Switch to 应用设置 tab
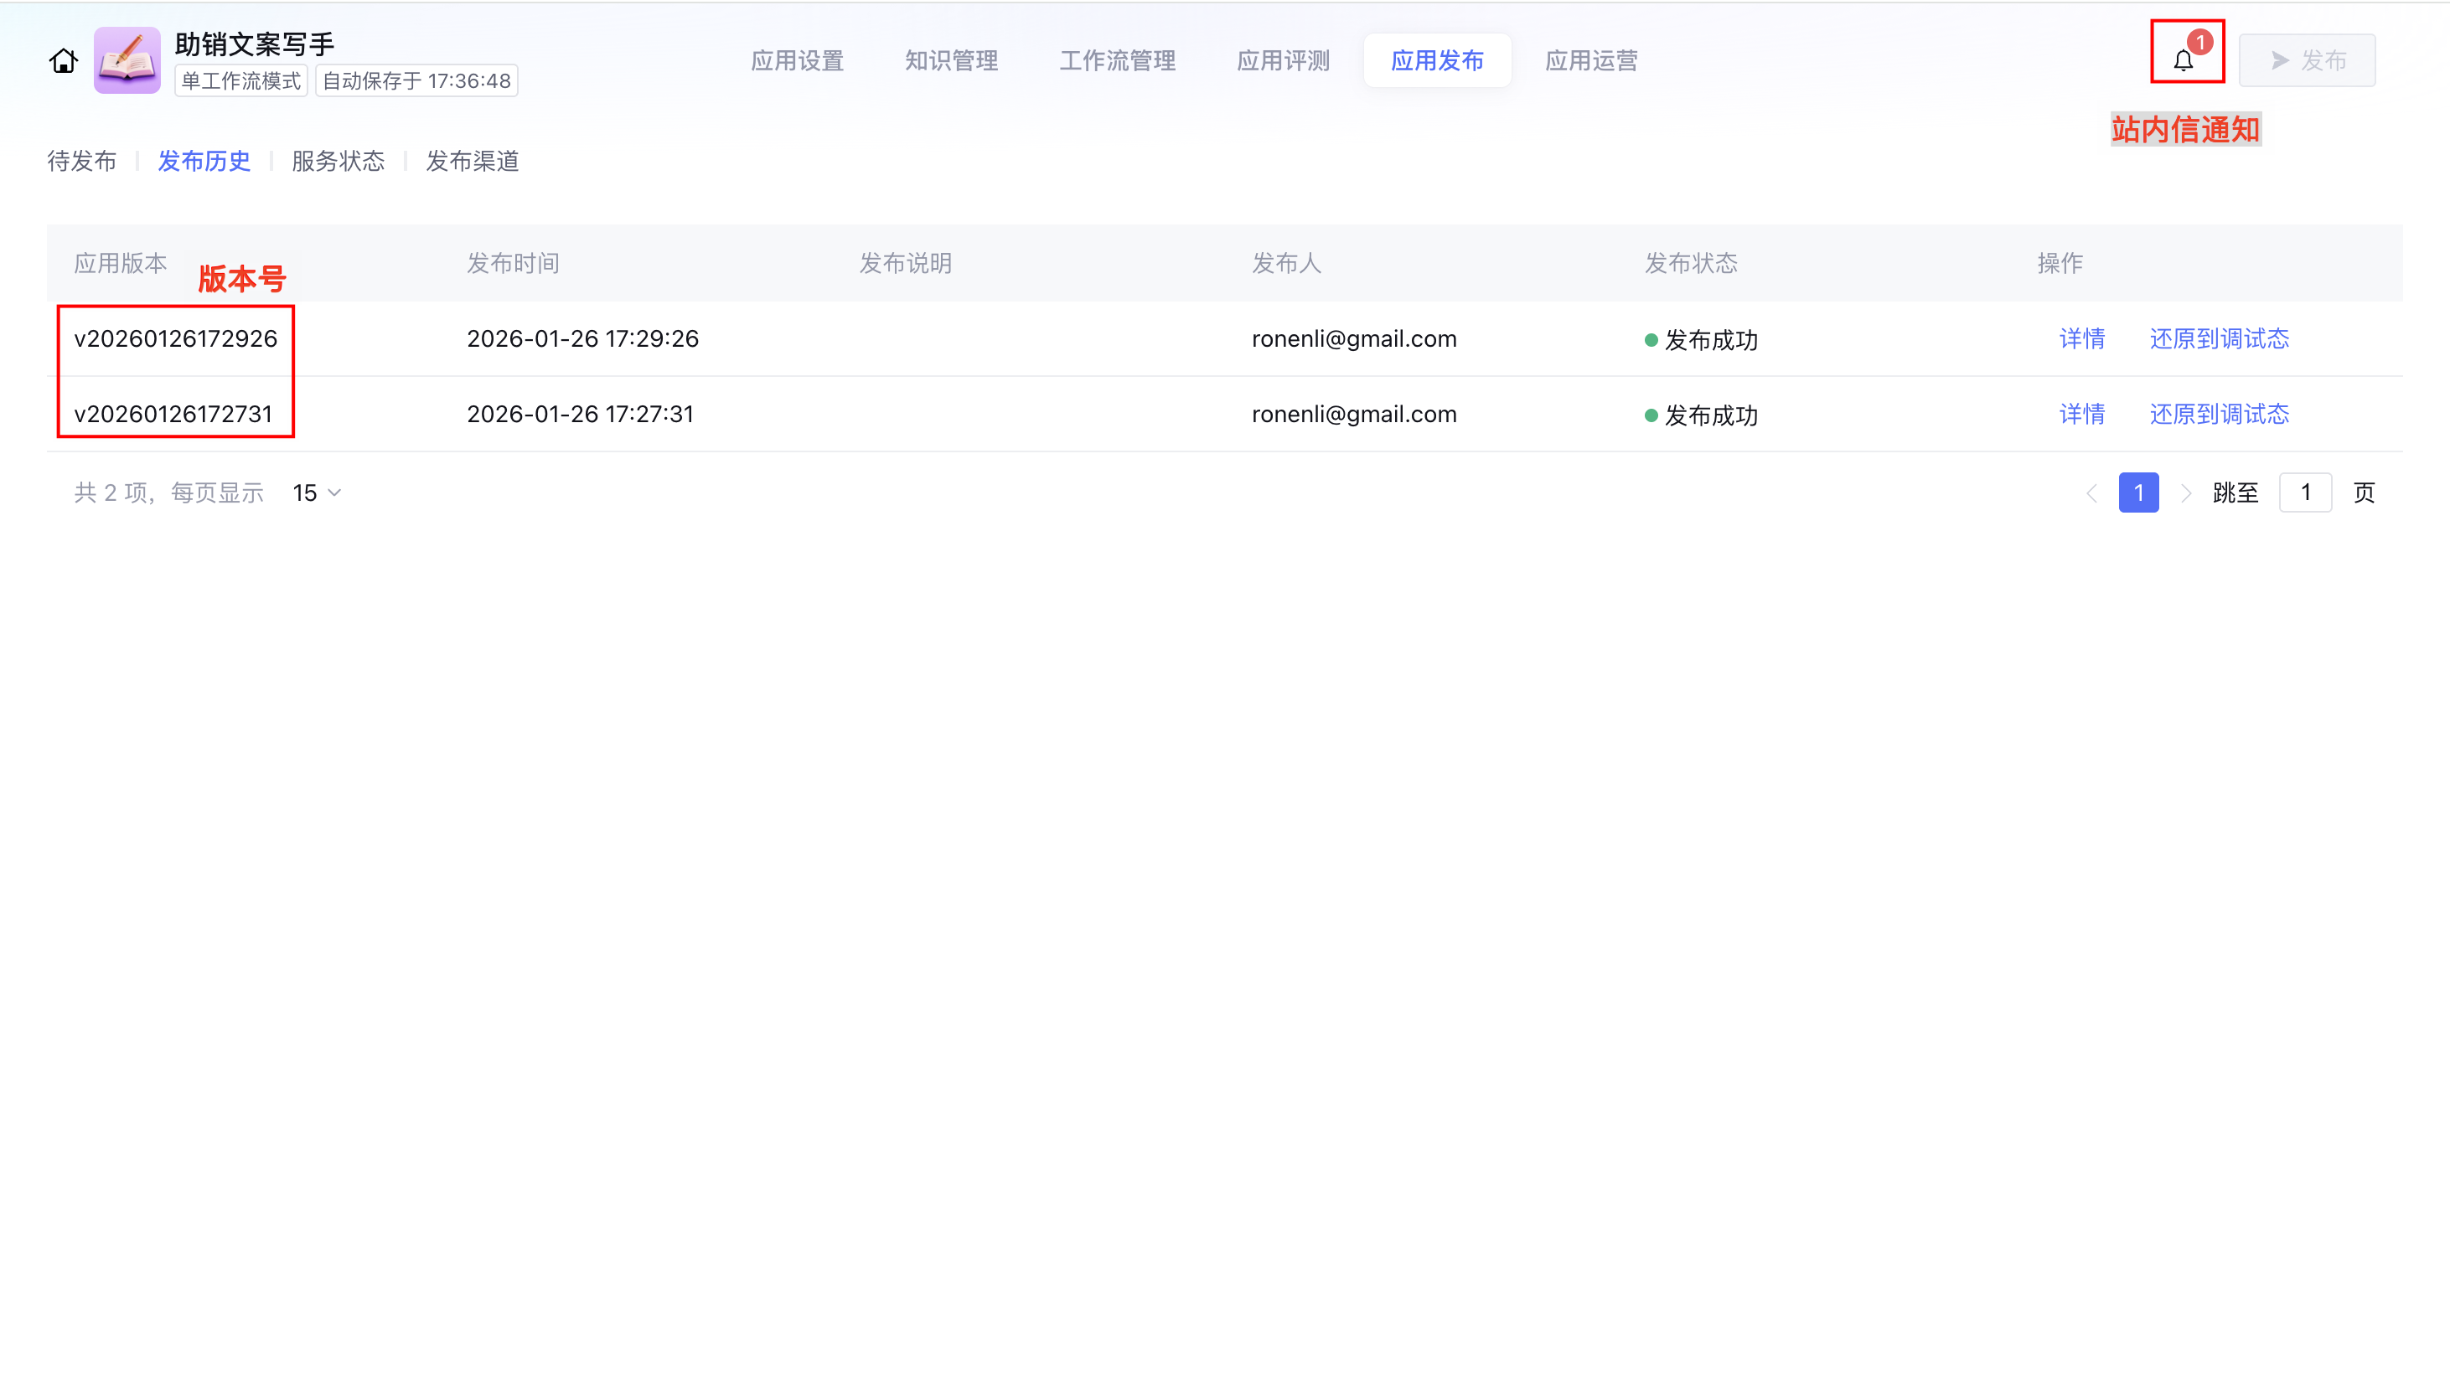Viewport: 2450px width, 1382px height. click(797, 61)
